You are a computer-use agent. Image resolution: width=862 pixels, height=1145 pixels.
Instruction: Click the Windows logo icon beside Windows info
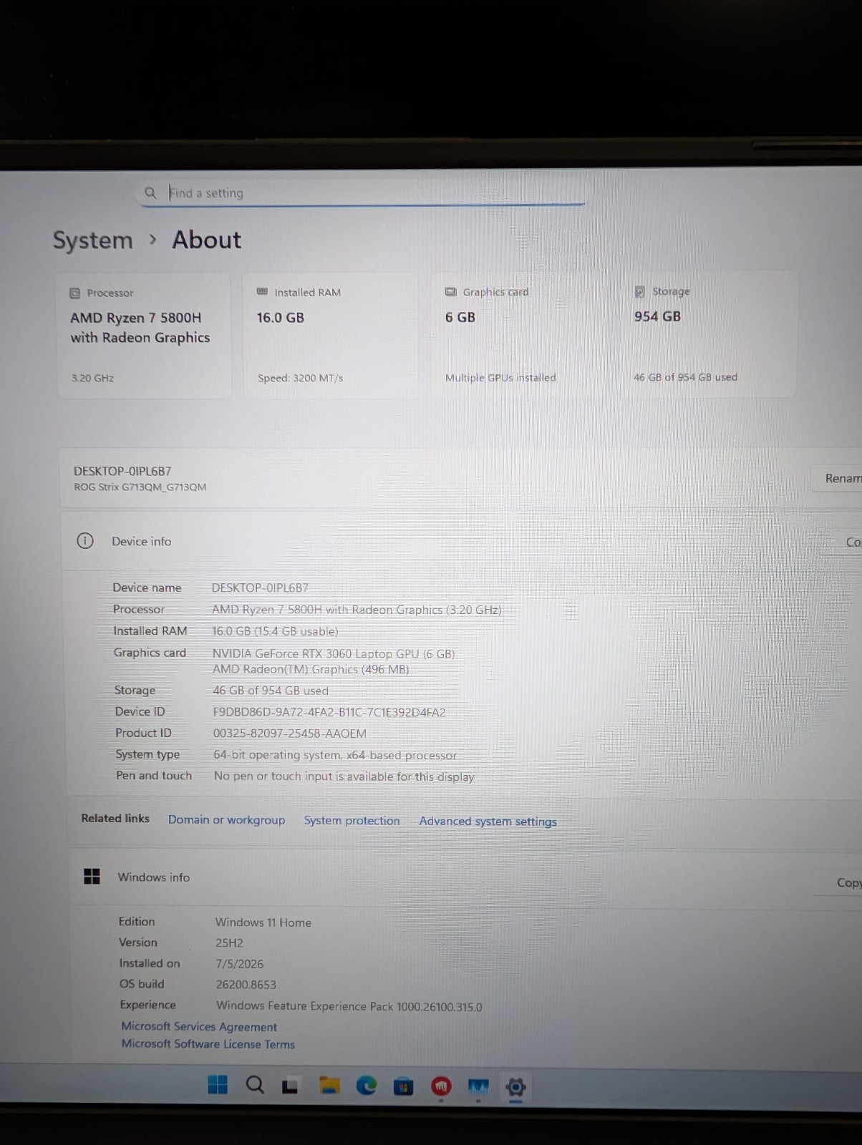click(x=92, y=877)
